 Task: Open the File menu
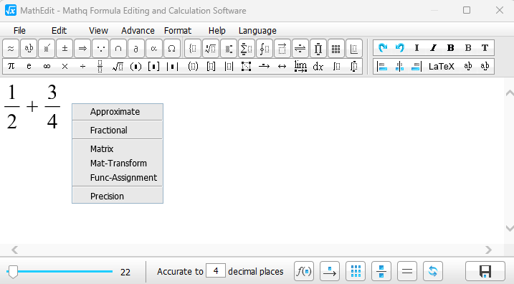[19, 31]
